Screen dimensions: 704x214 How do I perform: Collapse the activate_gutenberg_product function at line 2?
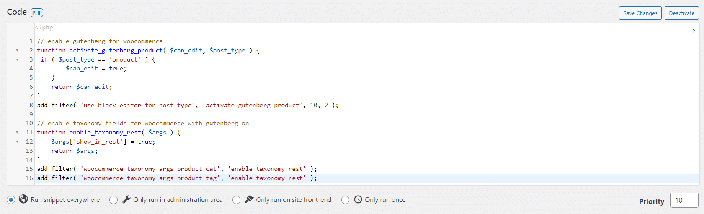point(17,50)
